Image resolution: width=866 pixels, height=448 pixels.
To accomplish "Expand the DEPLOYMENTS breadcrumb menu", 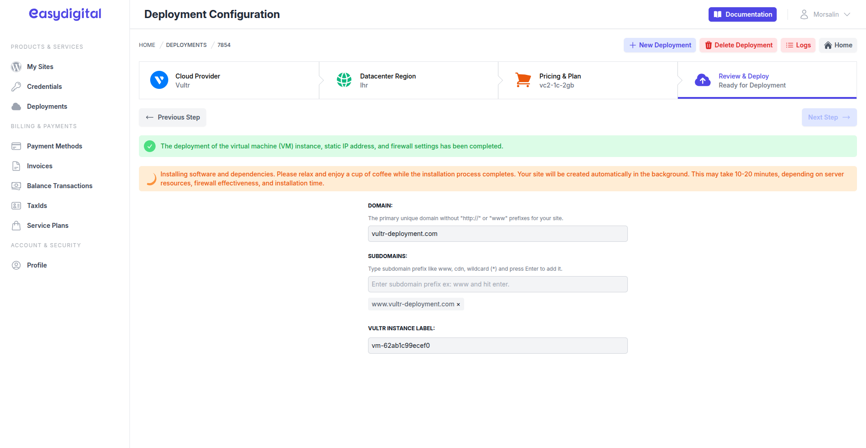I will [x=186, y=45].
